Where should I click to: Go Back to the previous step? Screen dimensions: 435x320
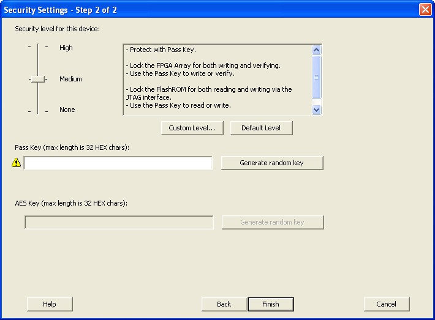tap(224, 304)
